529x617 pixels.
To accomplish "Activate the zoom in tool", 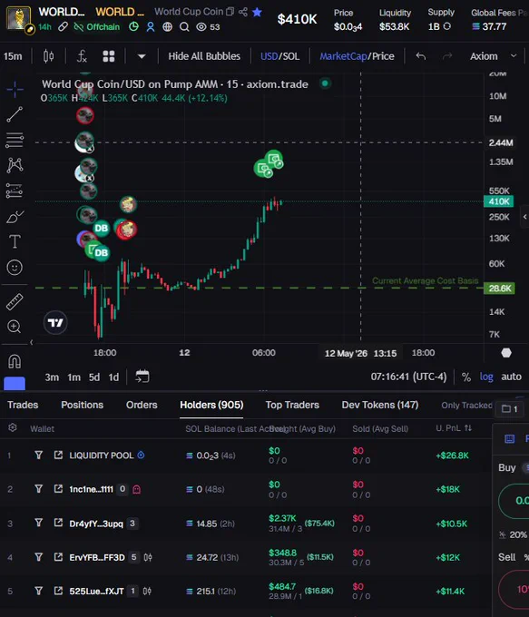I will [x=15, y=327].
